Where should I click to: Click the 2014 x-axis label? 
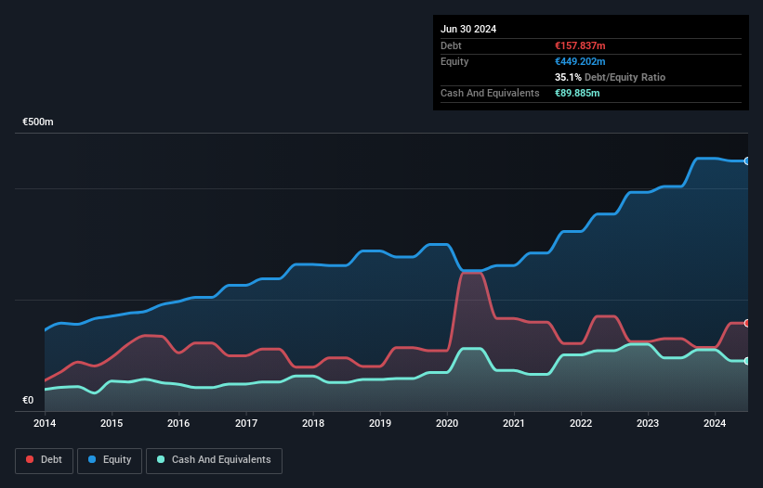click(45, 423)
